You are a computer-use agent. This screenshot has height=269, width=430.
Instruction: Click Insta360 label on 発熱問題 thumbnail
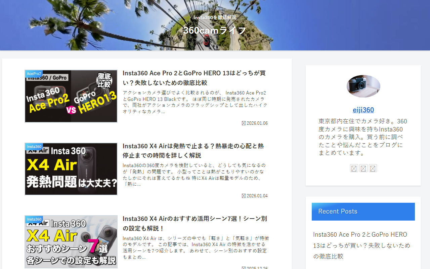click(34, 147)
